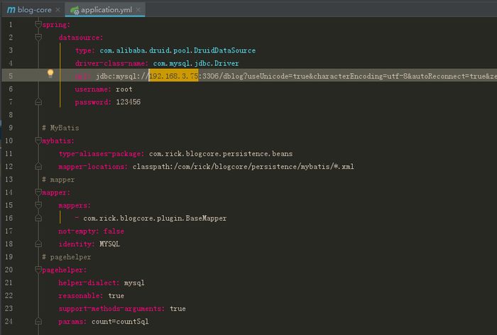The image size is (497, 335).
Task: Click the username value root
Action: click(124, 89)
